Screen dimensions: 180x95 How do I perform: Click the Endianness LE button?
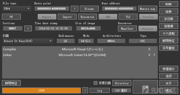click(x=65, y=41)
